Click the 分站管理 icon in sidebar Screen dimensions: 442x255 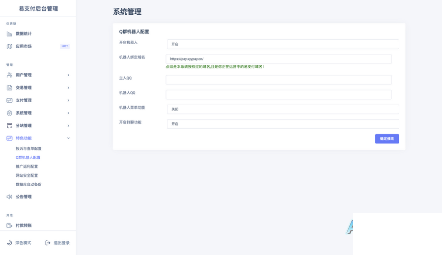(x=9, y=126)
